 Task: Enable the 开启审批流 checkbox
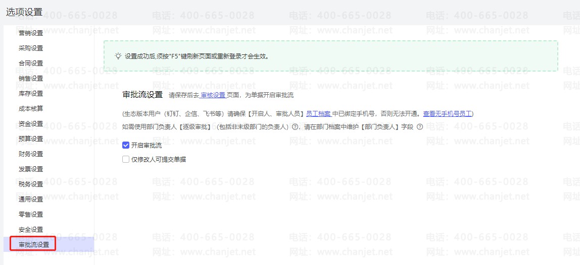[x=126, y=146]
